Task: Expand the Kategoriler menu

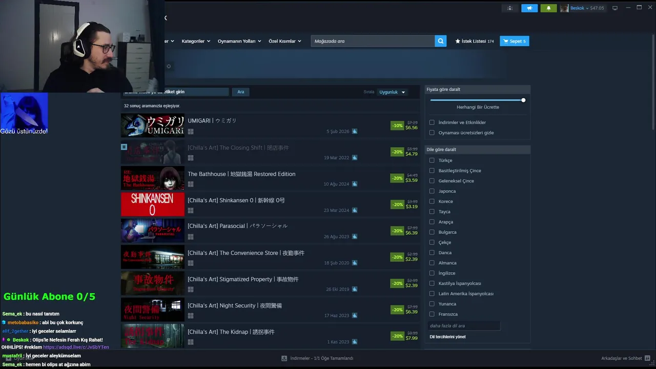Action: pos(196,41)
